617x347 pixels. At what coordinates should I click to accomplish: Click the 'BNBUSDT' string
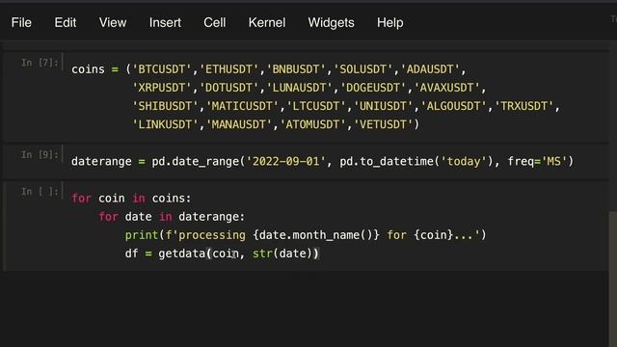pyautogui.click(x=296, y=69)
